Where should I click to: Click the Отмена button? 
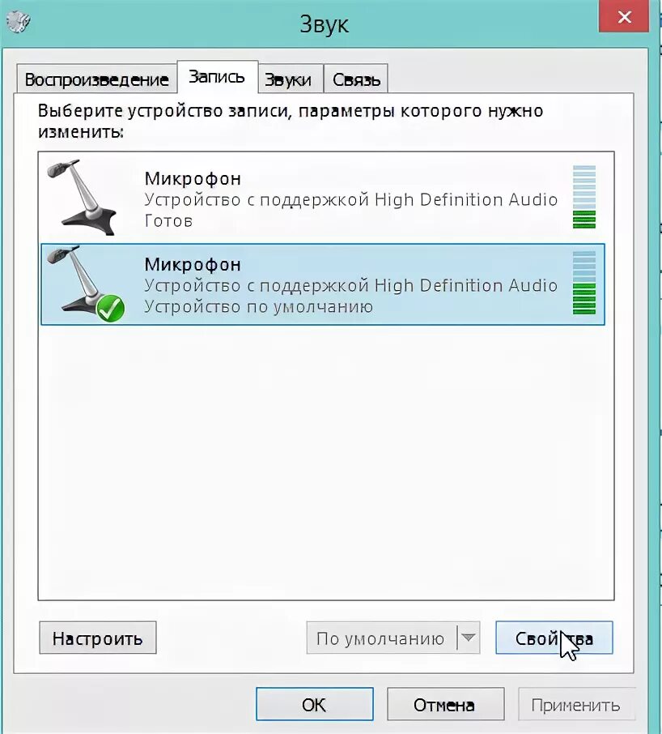446,704
